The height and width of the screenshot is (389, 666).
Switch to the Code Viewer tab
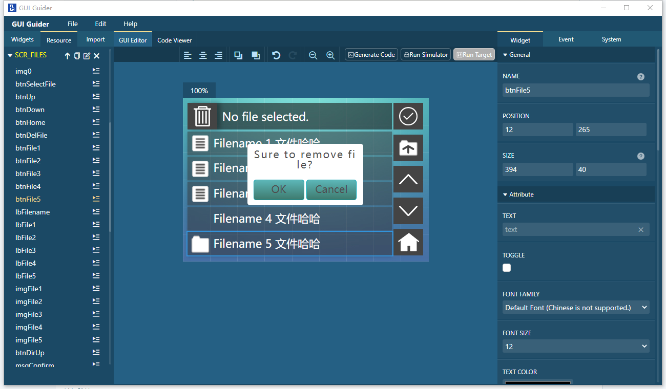(x=175, y=40)
